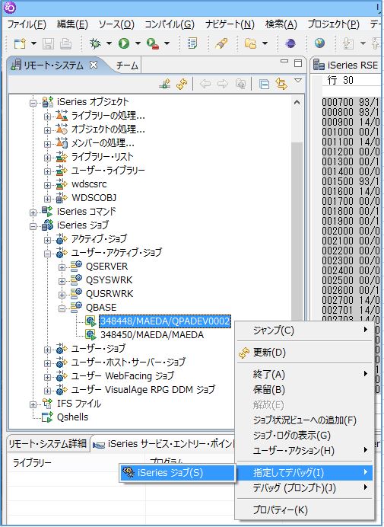The width and height of the screenshot is (384, 527).
Task: Select the wdscsrc library filter
Action: click(89, 184)
